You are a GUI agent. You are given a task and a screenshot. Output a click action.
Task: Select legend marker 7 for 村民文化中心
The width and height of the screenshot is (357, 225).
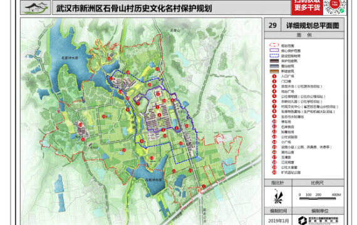pyautogui.click(x=274, y=106)
